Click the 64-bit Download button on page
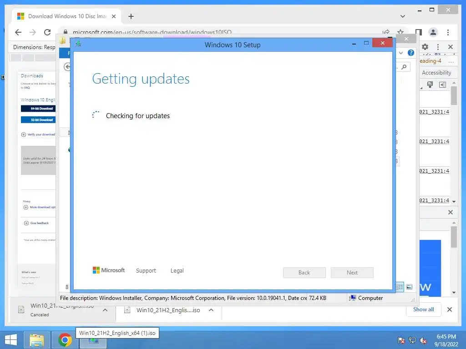Viewport: 466px width, 349px height. (38, 109)
